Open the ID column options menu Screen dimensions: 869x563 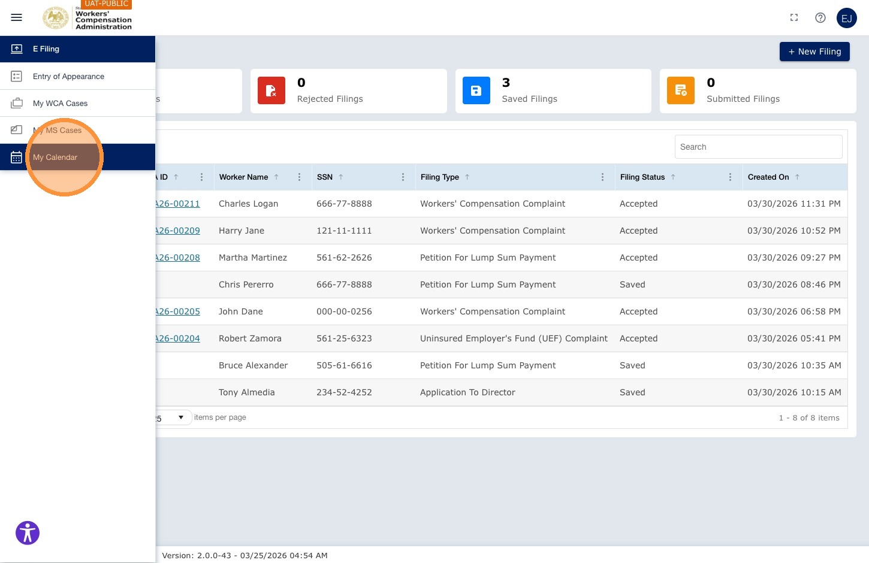201,177
